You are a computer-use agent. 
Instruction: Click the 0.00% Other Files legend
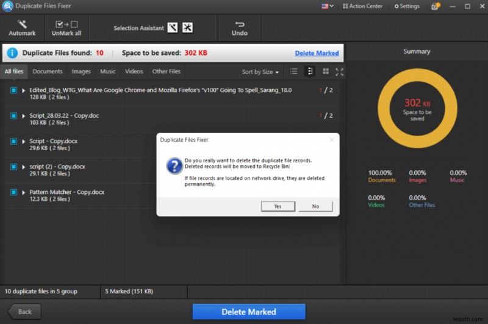click(422, 201)
